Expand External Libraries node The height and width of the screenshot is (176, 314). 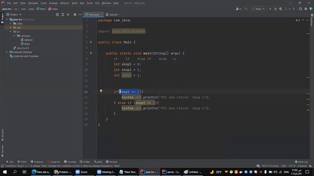(6, 52)
